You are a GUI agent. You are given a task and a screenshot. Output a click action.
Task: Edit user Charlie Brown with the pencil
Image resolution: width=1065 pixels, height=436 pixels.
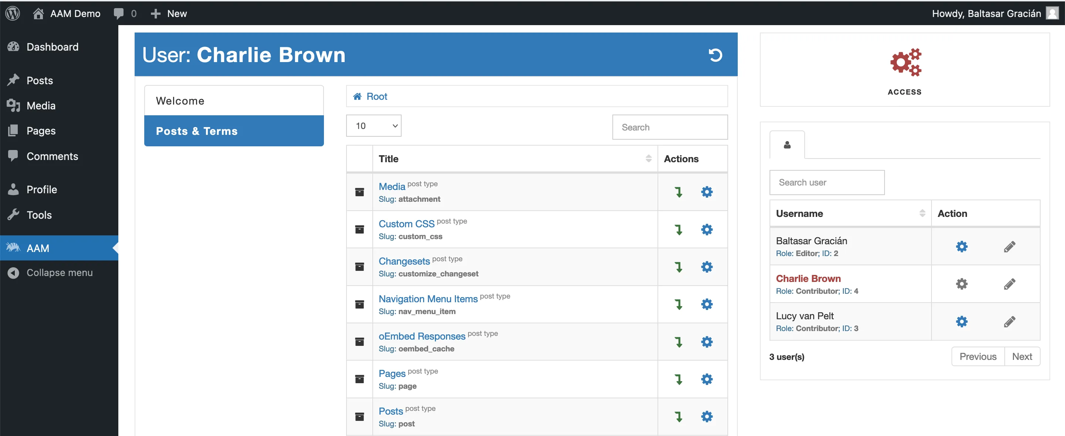click(x=1009, y=284)
